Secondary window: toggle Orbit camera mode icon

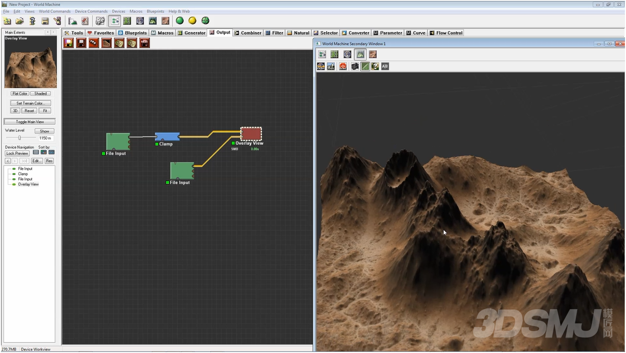[321, 66]
